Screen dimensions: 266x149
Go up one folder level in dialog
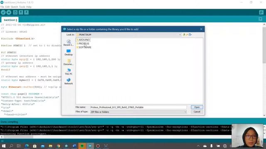(x=184, y=35)
